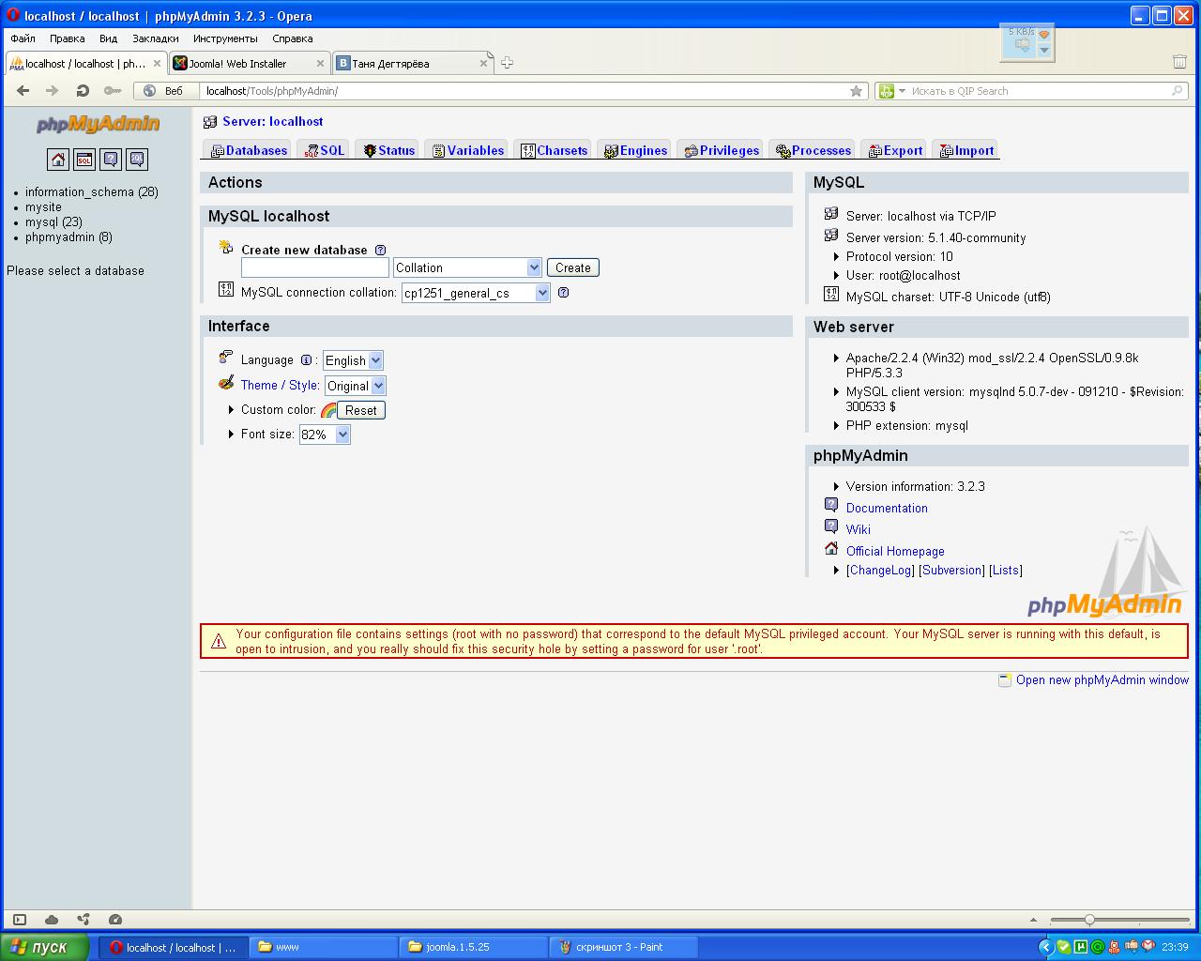Image resolution: width=1201 pixels, height=961 pixels.
Task: Open the Opera Turbo status bar icon
Action: click(115, 920)
